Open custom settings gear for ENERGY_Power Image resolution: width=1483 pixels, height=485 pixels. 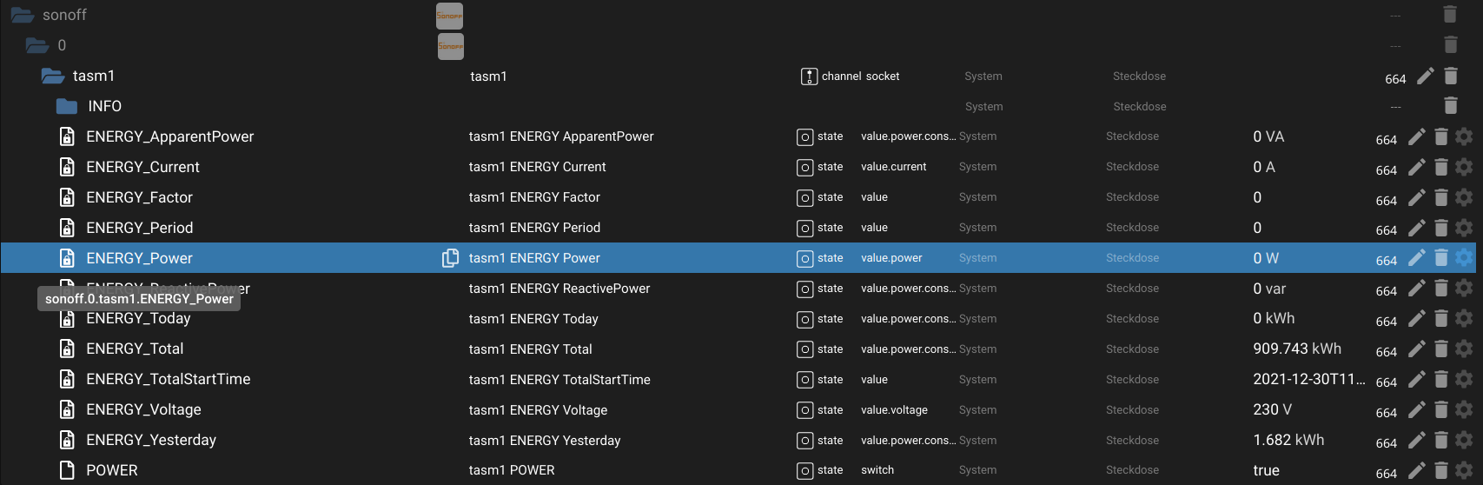(x=1464, y=258)
